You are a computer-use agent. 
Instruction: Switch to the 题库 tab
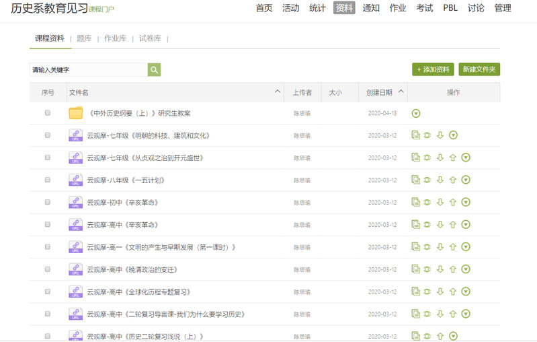84,38
